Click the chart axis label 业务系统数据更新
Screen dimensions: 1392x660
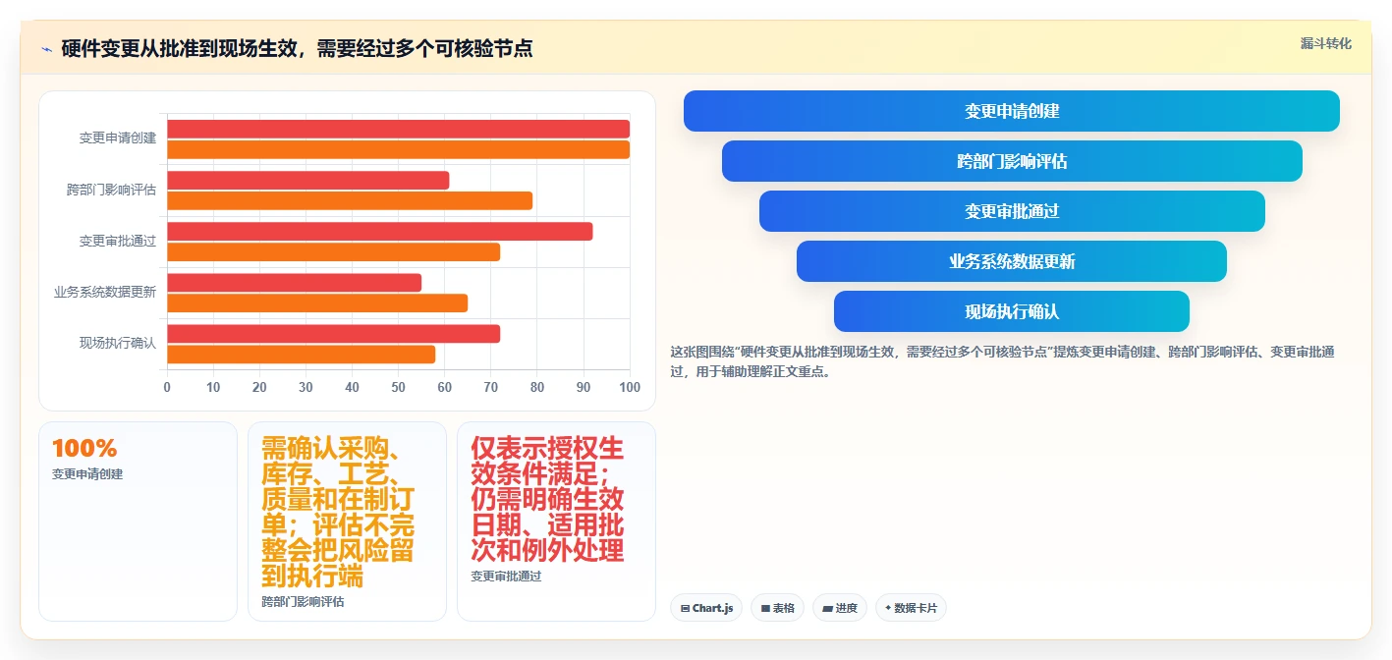click(105, 292)
